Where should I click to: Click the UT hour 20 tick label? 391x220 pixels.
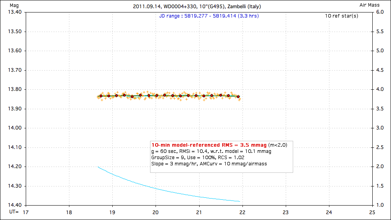tap(156, 212)
